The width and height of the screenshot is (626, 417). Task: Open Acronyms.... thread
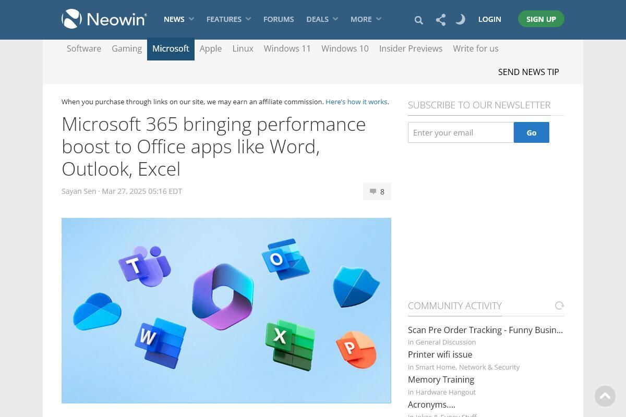point(431,404)
